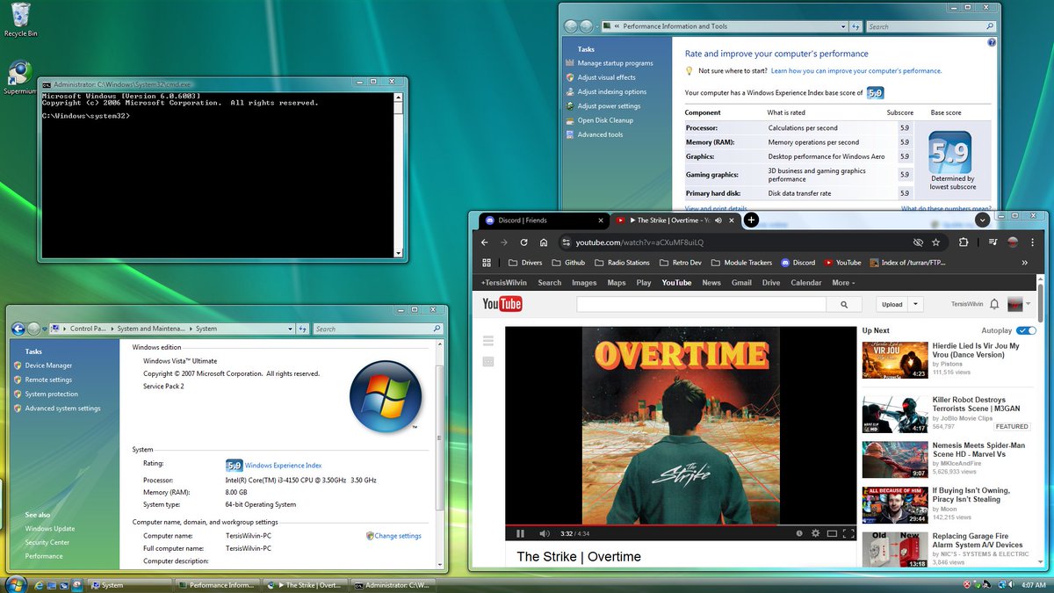Screen dimensions: 1054x593
Task: Show hidden bookmarks with the double chevron
Action: 1024,262
